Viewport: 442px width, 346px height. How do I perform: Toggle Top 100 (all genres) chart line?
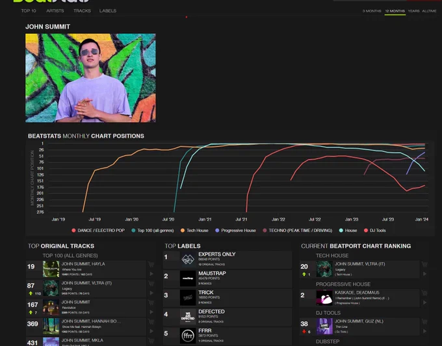click(x=153, y=230)
